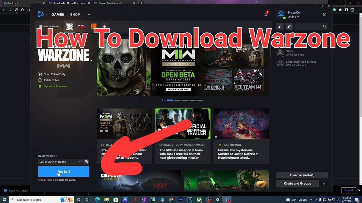Open Battle.net-Setup downloaded file
This screenshot has height=203, width=362.
18,191
